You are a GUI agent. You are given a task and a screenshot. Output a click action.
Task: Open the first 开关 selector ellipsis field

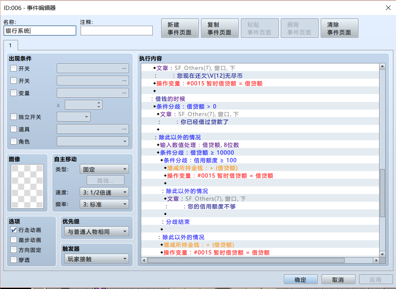click(93, 68)
